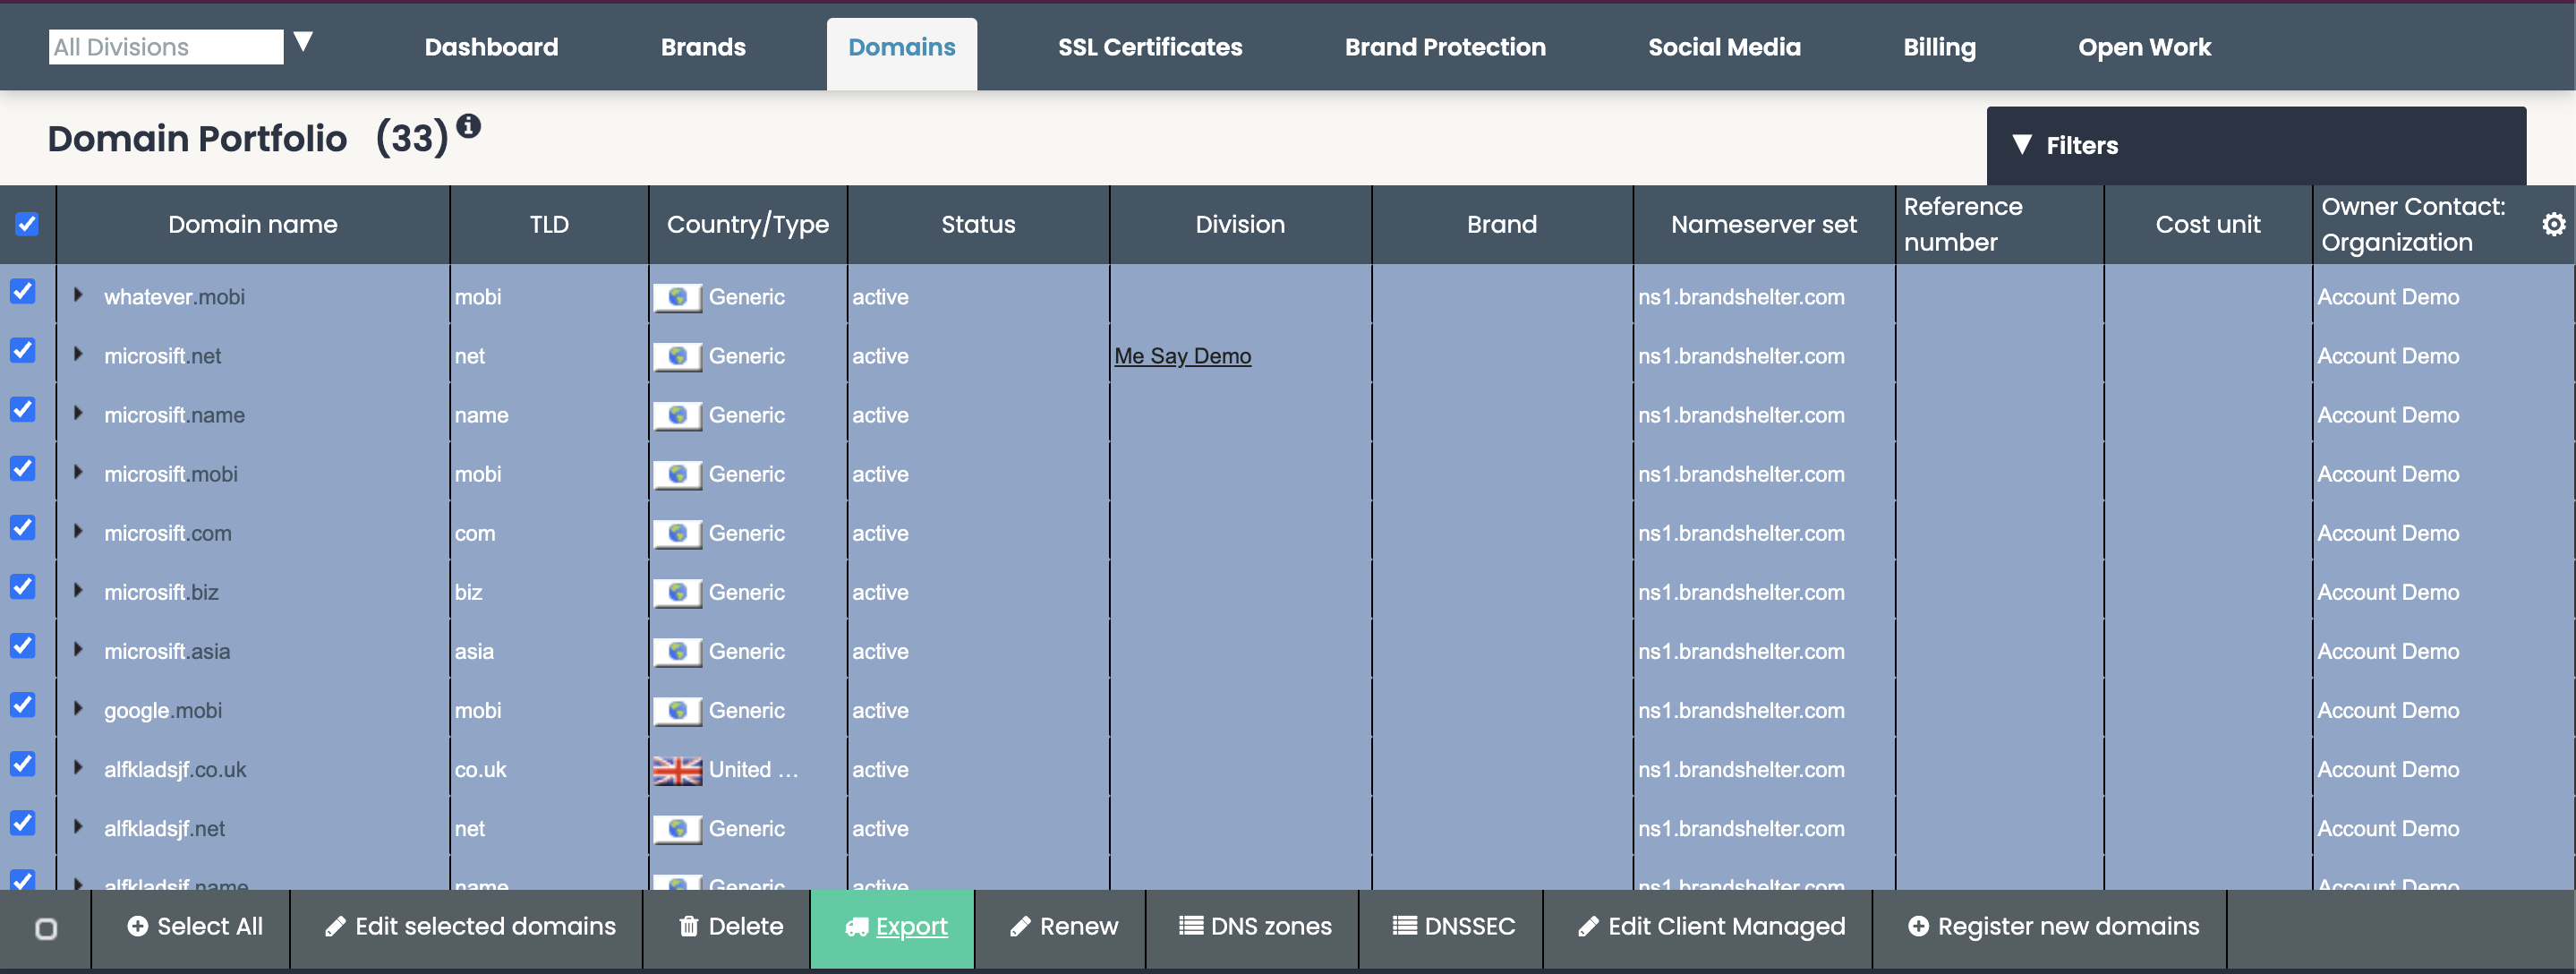The height and width of the screenshot is (974, 2576).
Task: Toggle checkbox for google.mobi row
Action: pos(23,705)
